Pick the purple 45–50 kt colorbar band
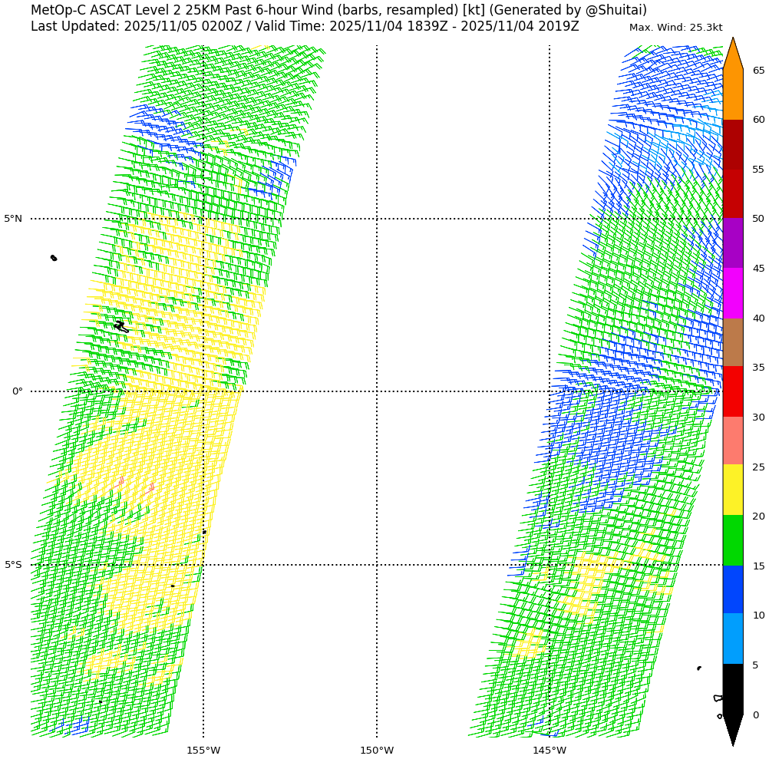Image resolution: width=769 pixels, height=759 pixels. 733,243
